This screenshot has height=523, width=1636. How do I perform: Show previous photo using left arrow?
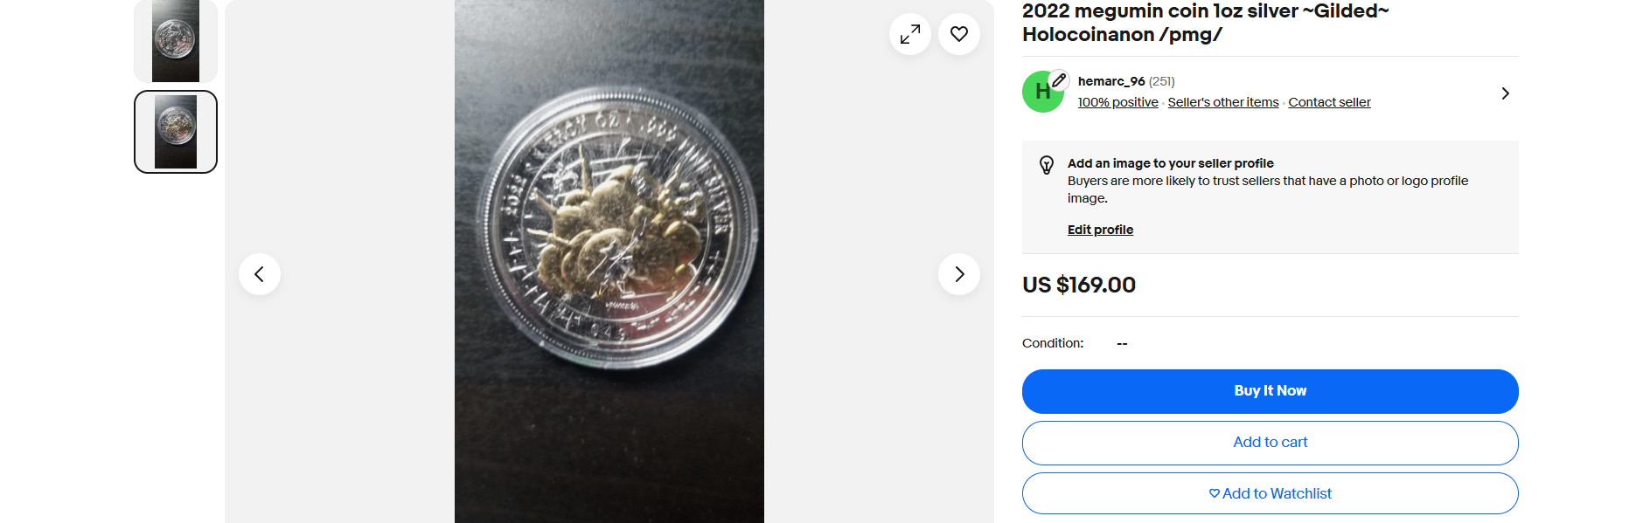pyautogui.click(x=260, y=274)
